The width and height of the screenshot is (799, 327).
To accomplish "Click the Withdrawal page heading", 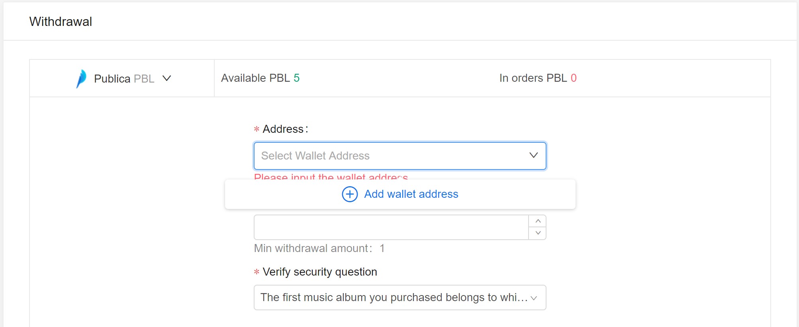I will coord(61,22).
